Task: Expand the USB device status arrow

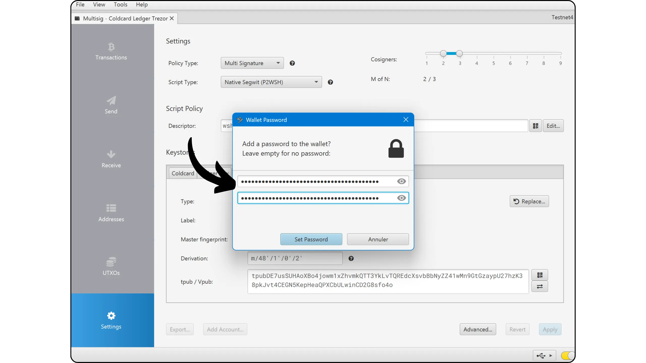Action: pyautogui.click(x=551, y=356)
